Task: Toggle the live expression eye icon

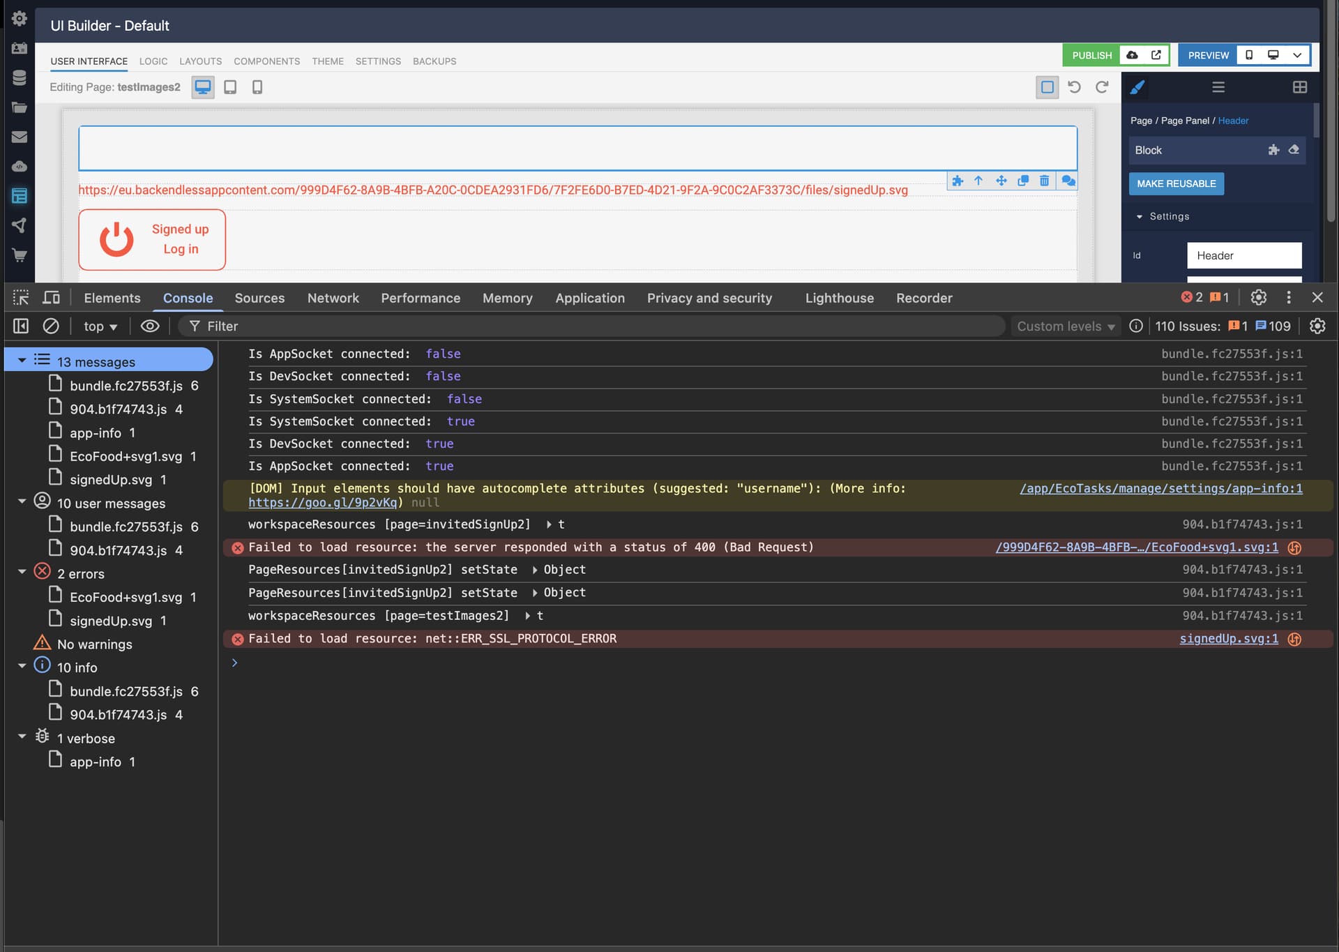Action: point(150,326)
